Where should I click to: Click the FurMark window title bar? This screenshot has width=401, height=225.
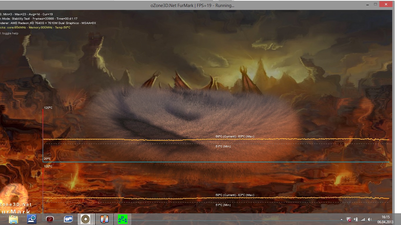[x=192, y=5]
